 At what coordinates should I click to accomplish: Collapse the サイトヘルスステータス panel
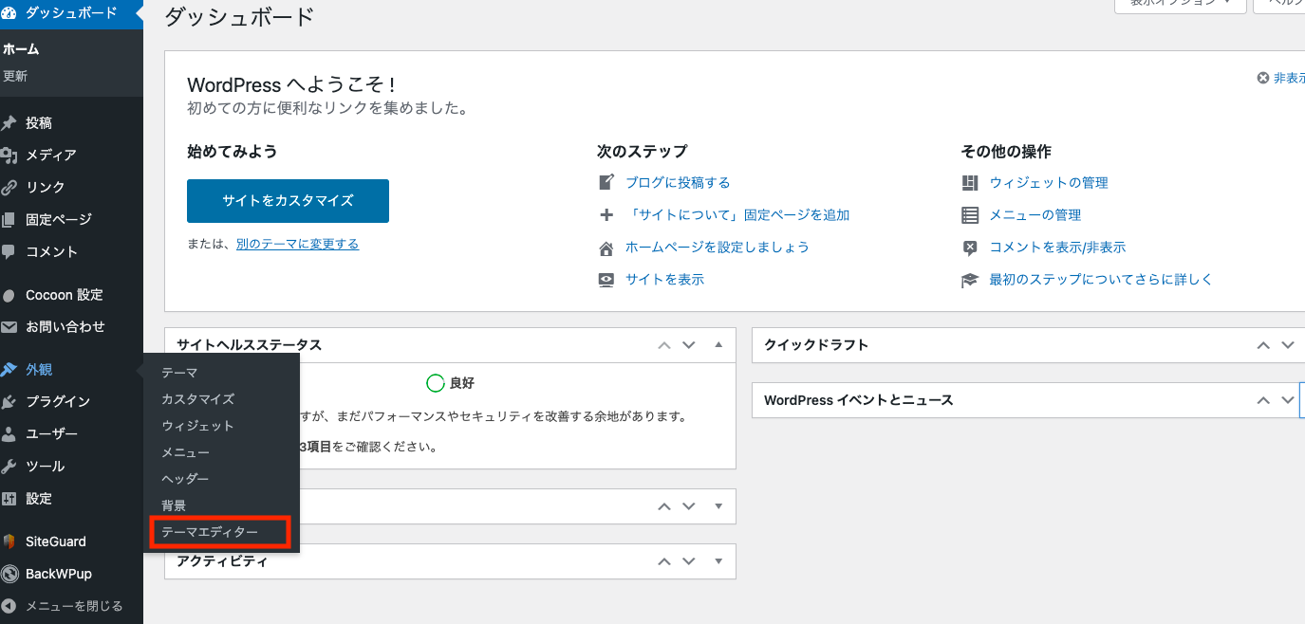click(x=718, y=345)
